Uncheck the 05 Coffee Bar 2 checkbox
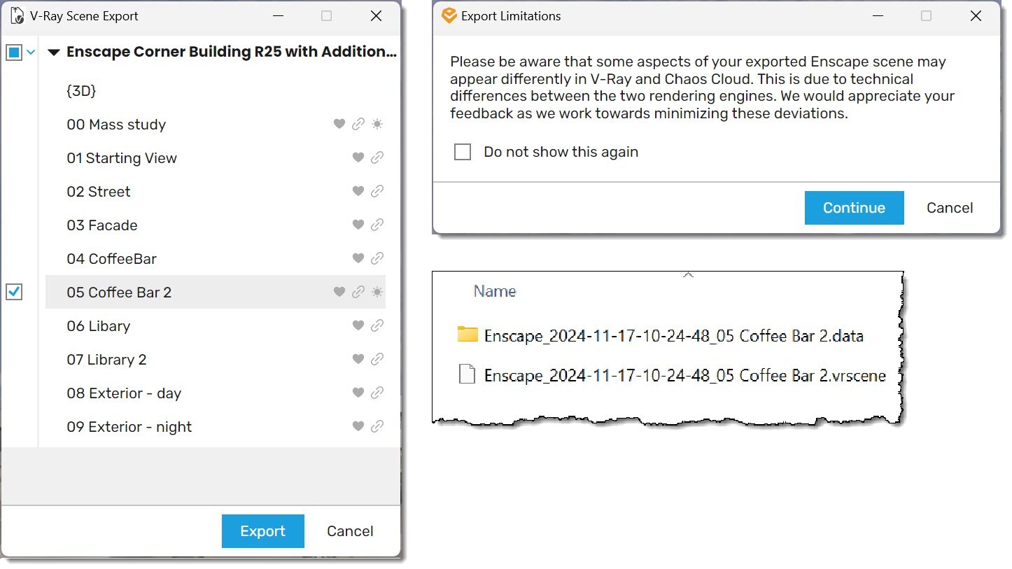 point(14,292)
